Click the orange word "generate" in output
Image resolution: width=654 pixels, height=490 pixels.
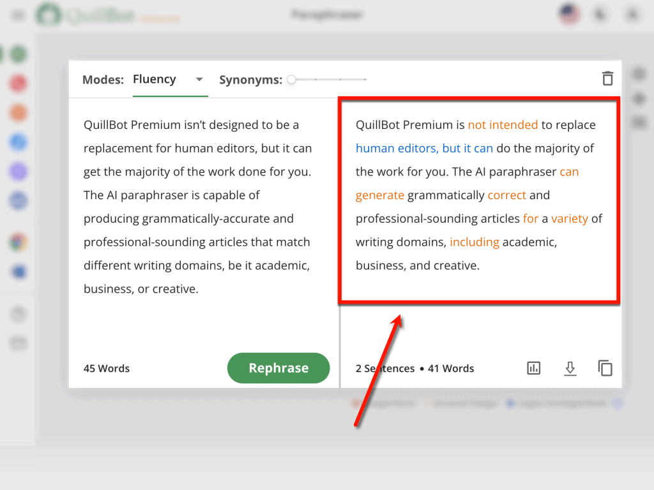[x=380, y=195]
